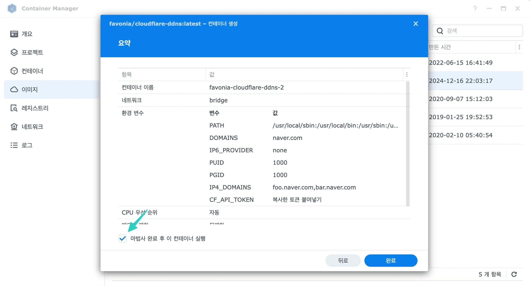This screenshot has height=286, width=530.
Task: Click the 개요 overview sidebar icon
Action: [14, 34]
